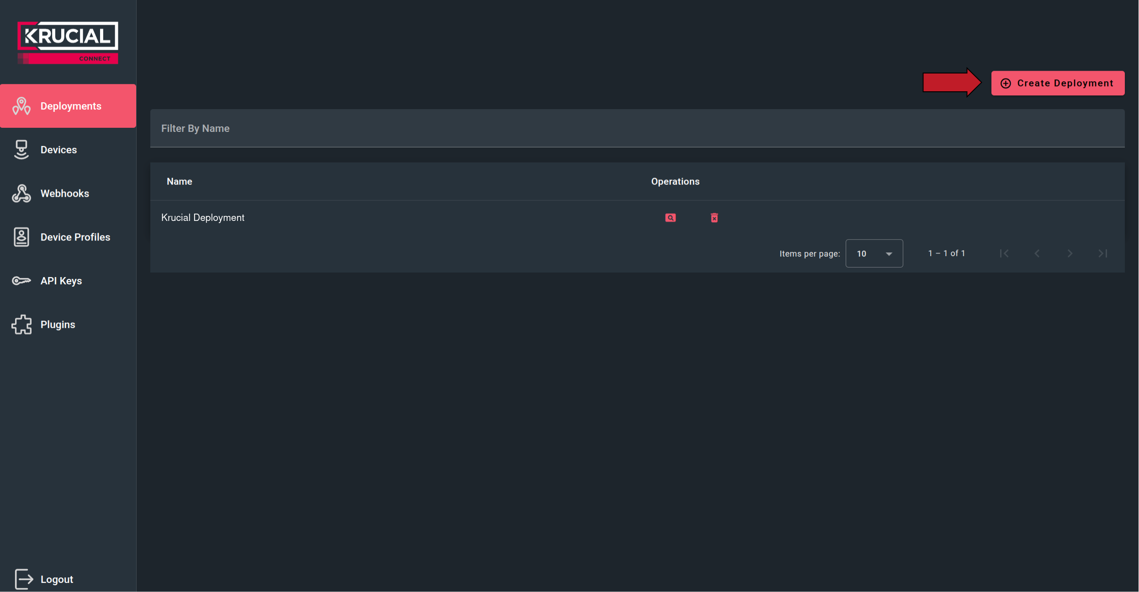Select Device Profiles in the sidebar menu
The height and width of the screenshot is (592, 1139).
coord(75,236)
